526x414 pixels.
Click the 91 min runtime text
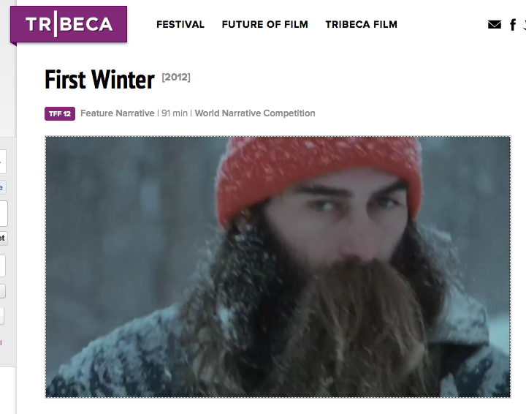(x=175, y=113)
